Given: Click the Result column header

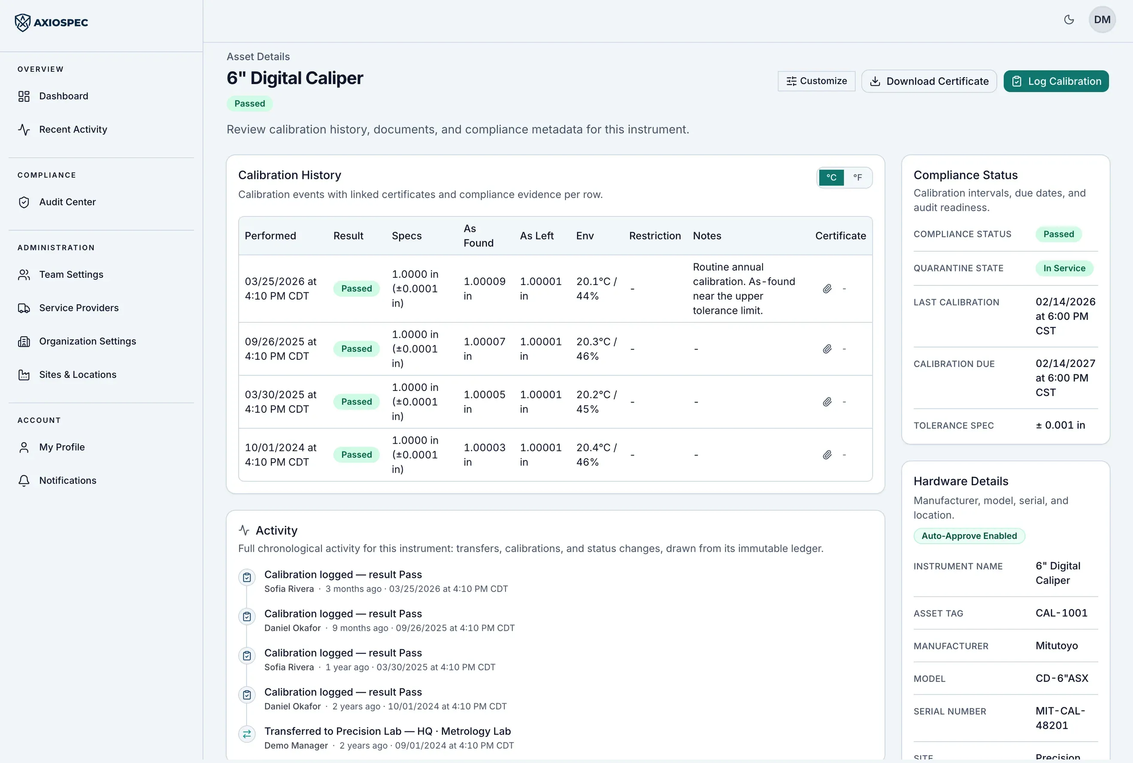Looking at the screenshot, I should [348, 236].
